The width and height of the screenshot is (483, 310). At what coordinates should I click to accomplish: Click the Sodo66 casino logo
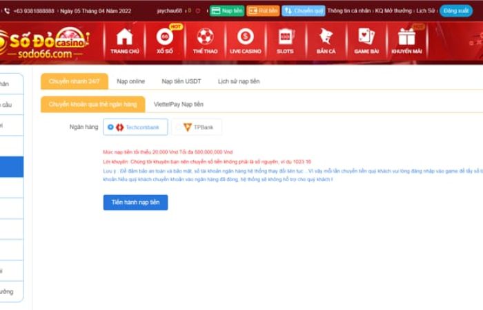[x=46, y=43]
